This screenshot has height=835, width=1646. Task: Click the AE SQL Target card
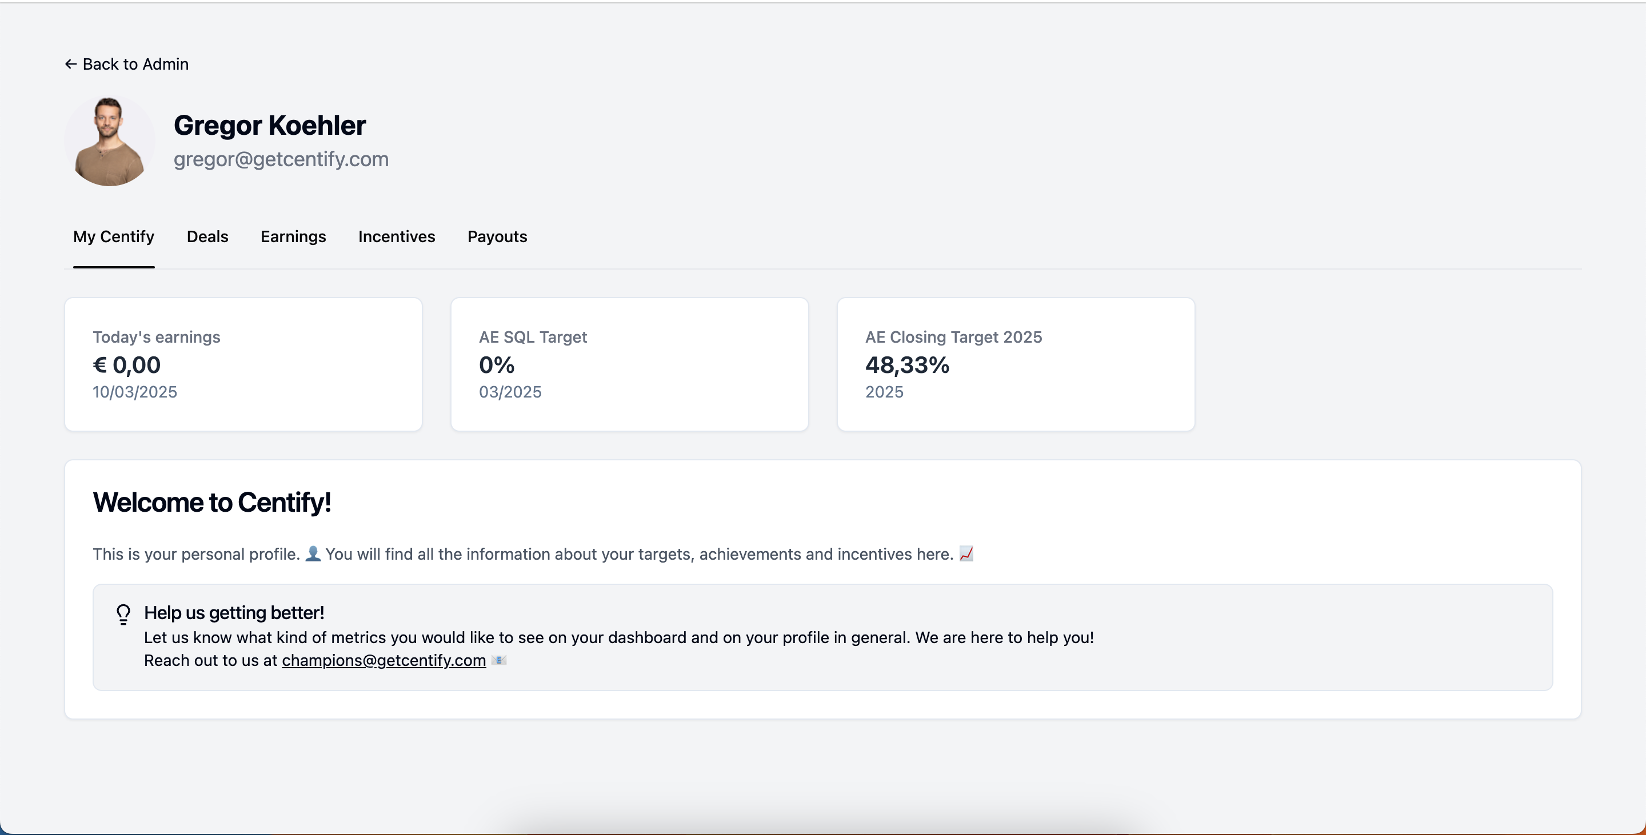point(629,364)
